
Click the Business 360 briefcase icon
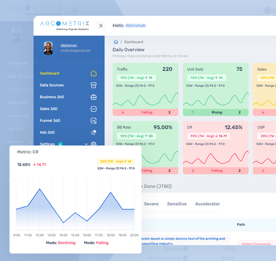click(93, 97)
